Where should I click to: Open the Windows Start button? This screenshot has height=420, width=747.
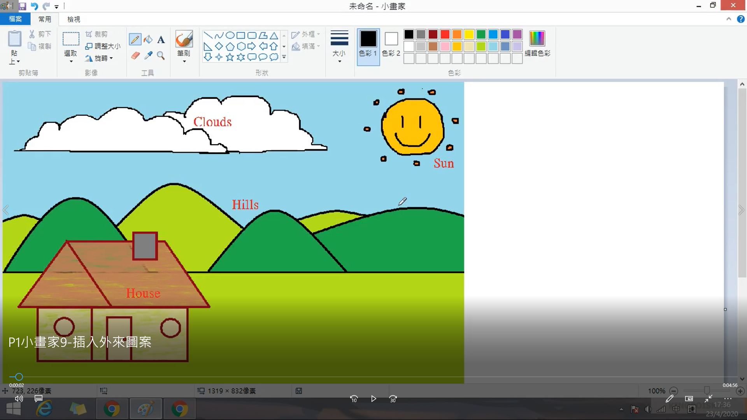point(14,409)
